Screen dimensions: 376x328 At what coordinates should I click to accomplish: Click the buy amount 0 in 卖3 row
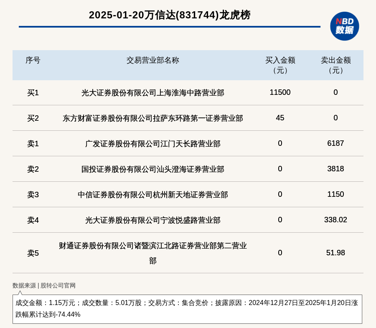[x=280, y=194]
